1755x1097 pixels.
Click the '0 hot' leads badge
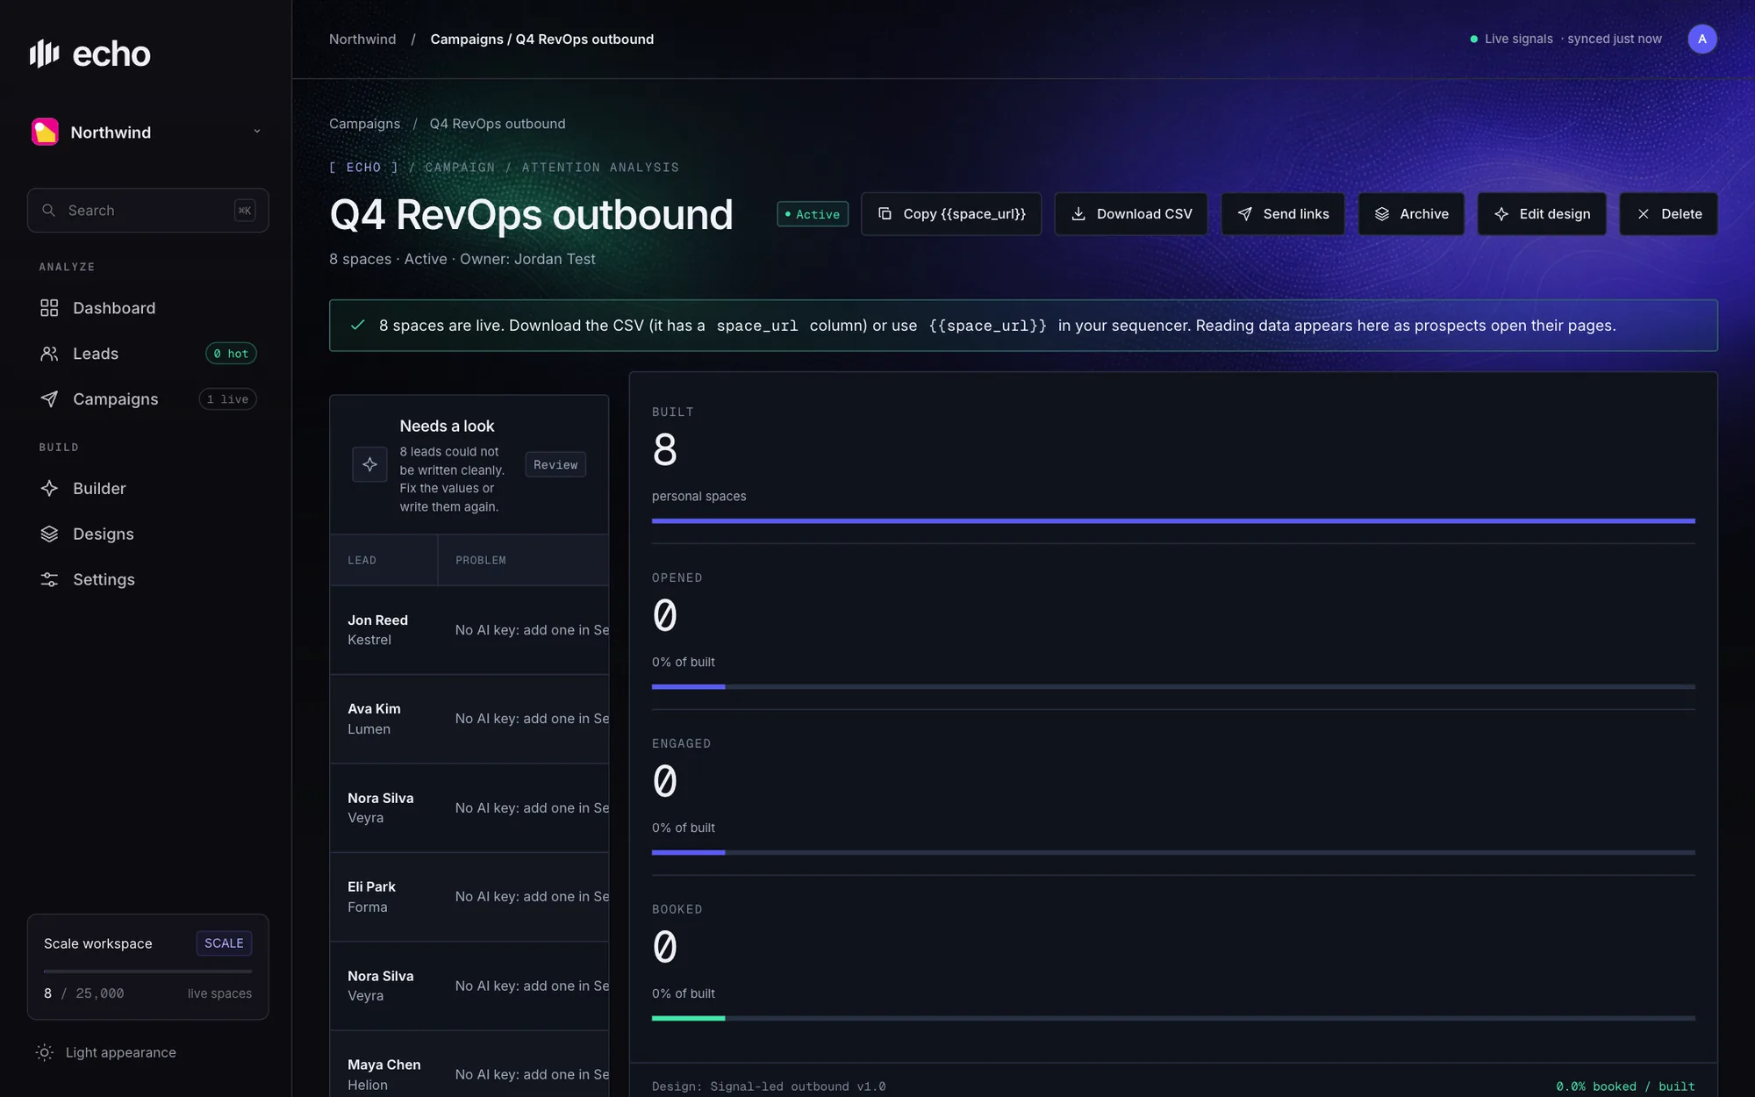tap(231, 354)
